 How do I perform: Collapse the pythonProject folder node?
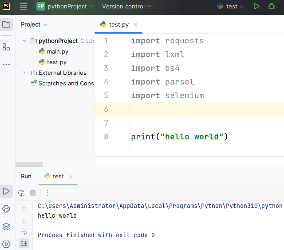[24, 41]
